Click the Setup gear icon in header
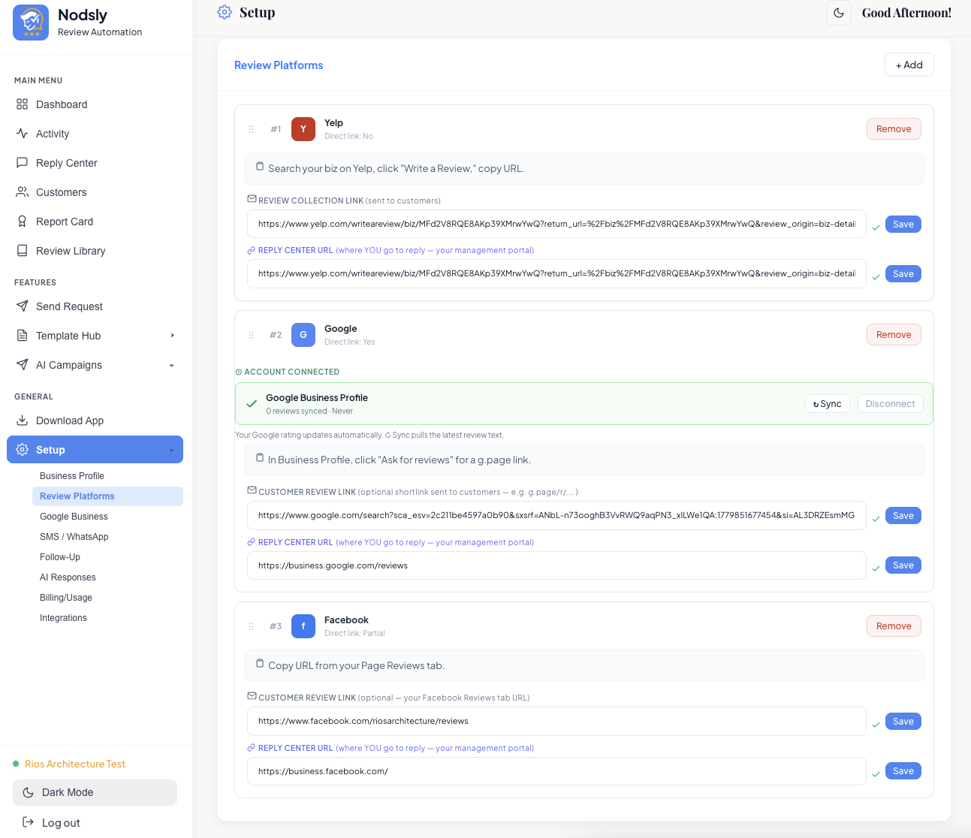The image size is (971, 838). click(x=225, y=12)
